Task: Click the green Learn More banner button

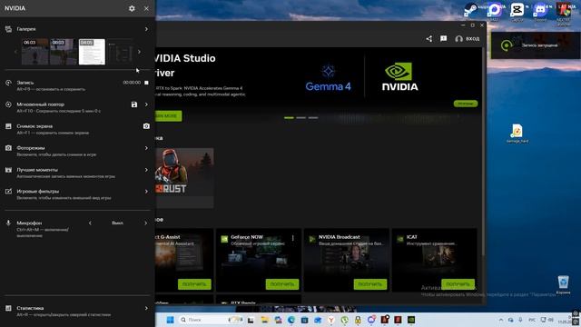Action: 169,116
